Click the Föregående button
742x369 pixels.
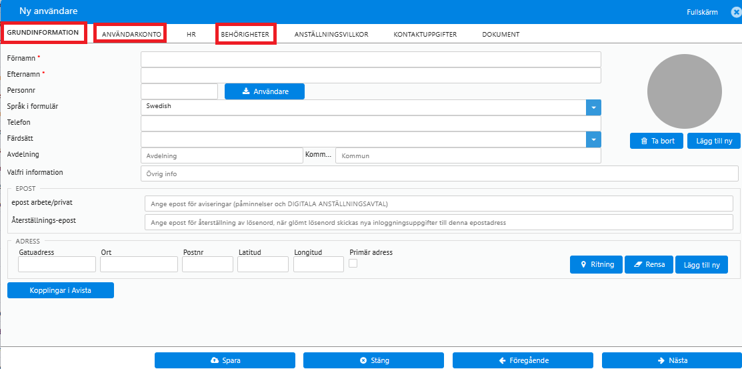523,360
